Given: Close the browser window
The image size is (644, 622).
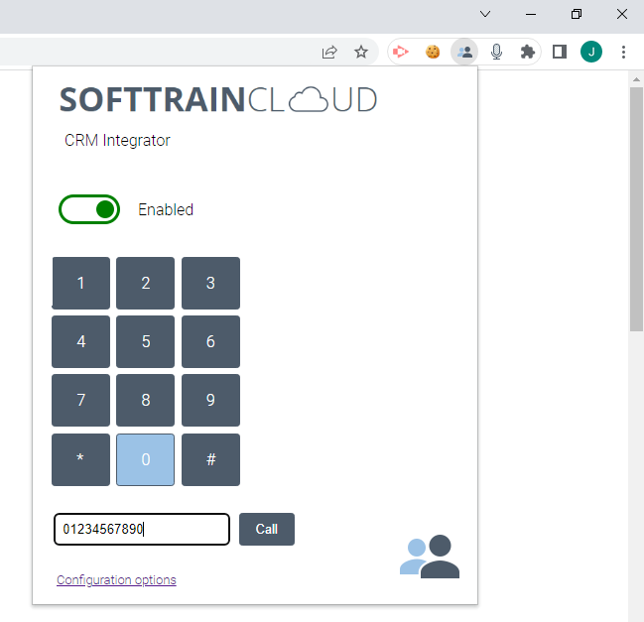Looking at the screenshot, I should [x=622, y=14].
